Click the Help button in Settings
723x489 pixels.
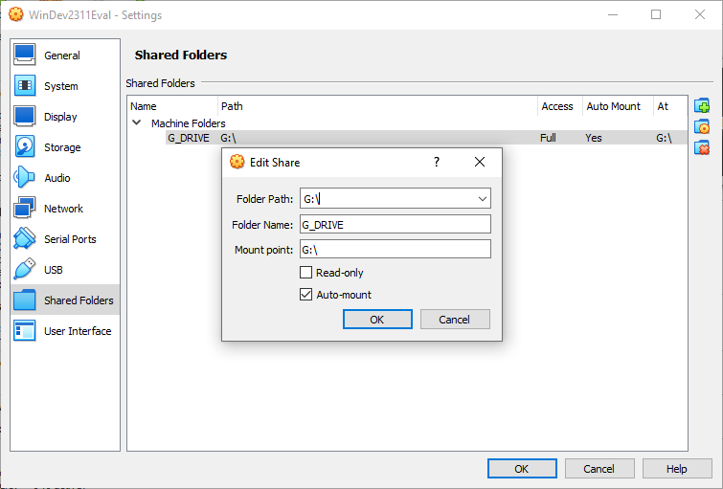point(677,469)
